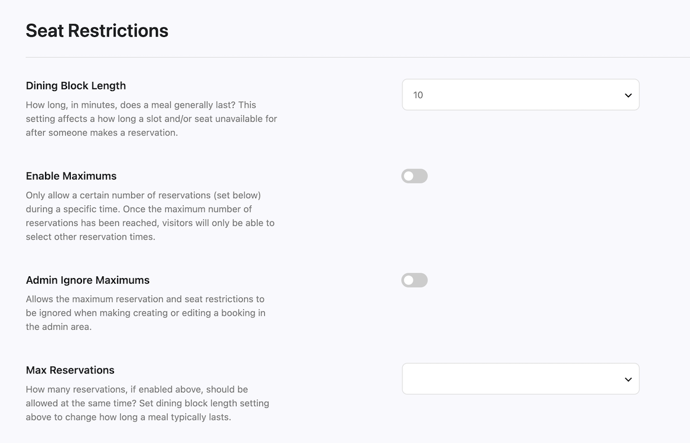This screenshot has height=443, width=690.
Task: Click the Admin Ignore Maximums label
Action: pyautogui.click(x=87, y=280)
